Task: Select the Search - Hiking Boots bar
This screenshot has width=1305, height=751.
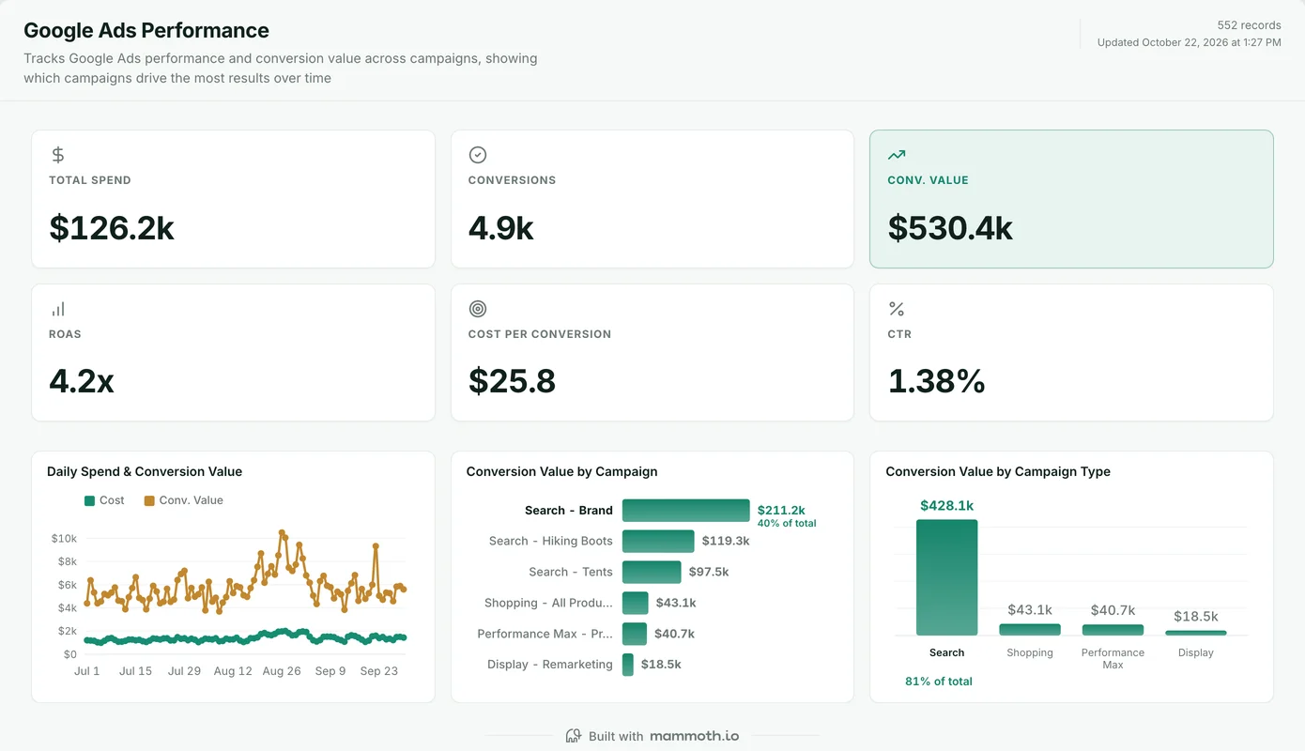Action: (x=658, y=541)
